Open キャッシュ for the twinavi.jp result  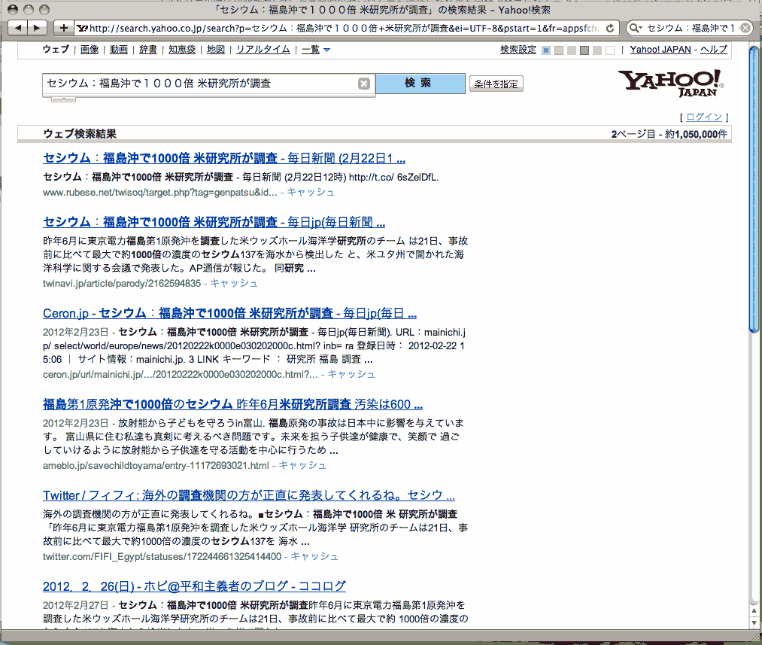click(x=234, y=284)
